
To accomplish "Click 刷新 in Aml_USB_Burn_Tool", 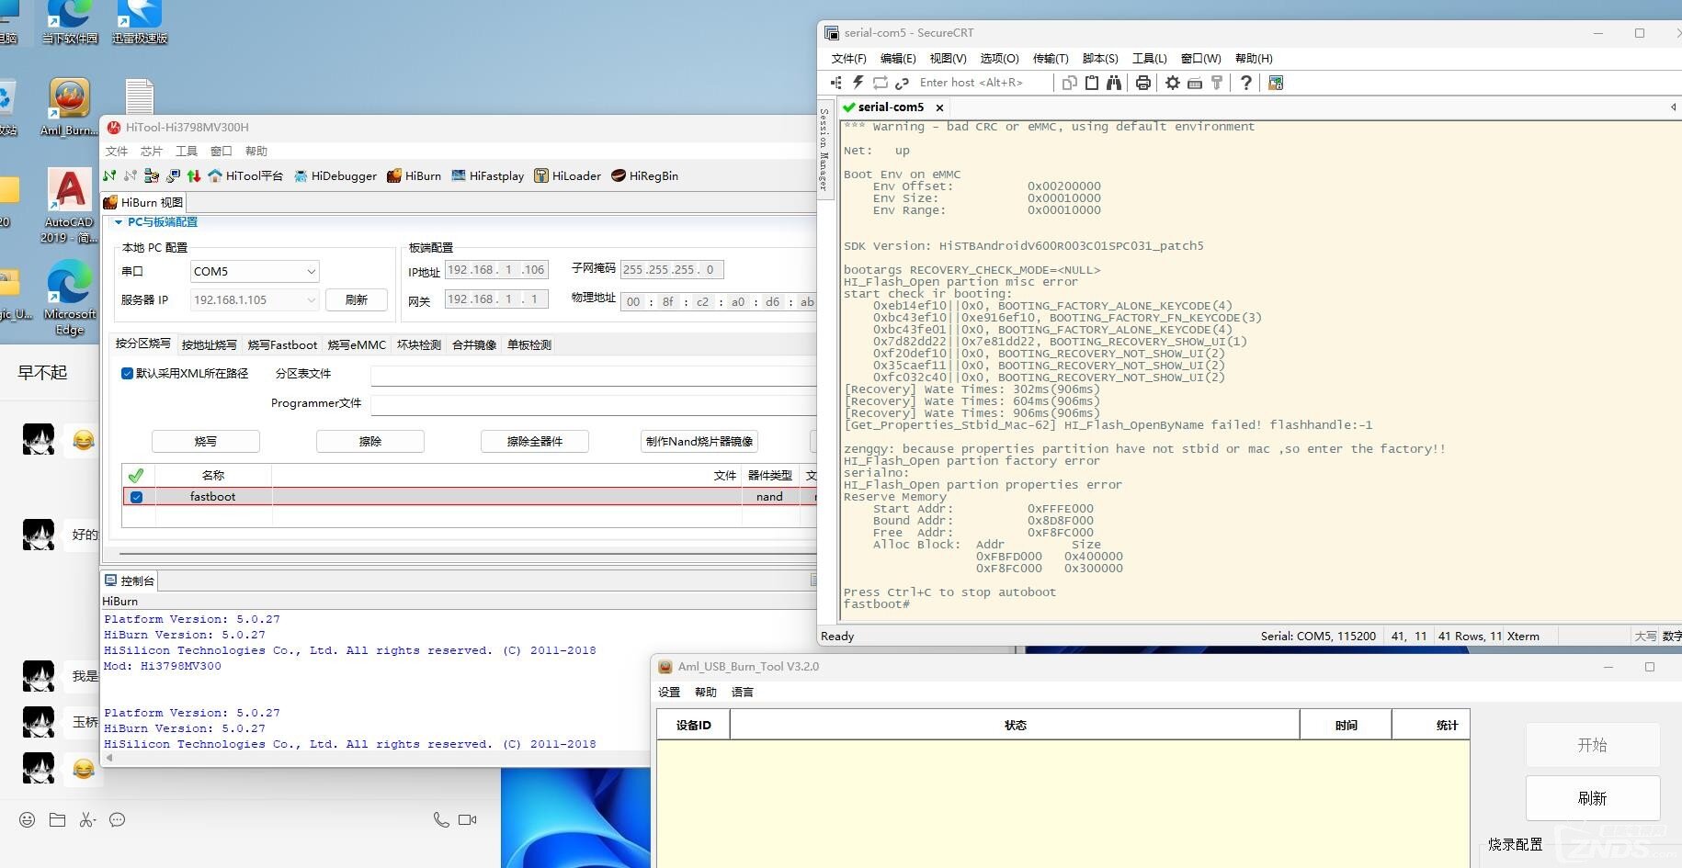I will (1593, 798).
